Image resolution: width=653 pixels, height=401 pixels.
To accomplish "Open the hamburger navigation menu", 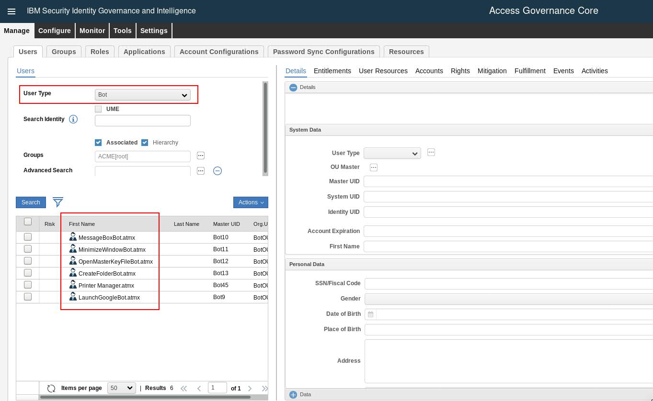I will tap(11, 11).
